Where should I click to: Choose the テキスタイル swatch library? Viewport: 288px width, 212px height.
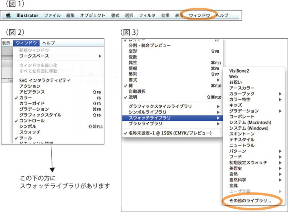click(254, 140)
